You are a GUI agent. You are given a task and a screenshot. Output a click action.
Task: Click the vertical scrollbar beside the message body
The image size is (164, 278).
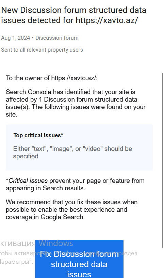click(163, 160)
